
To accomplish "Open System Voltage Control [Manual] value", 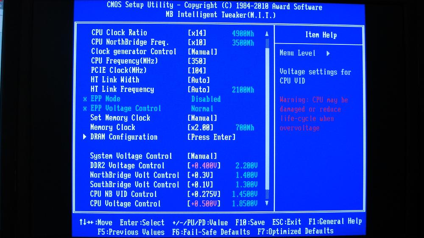I will point(202,156).
